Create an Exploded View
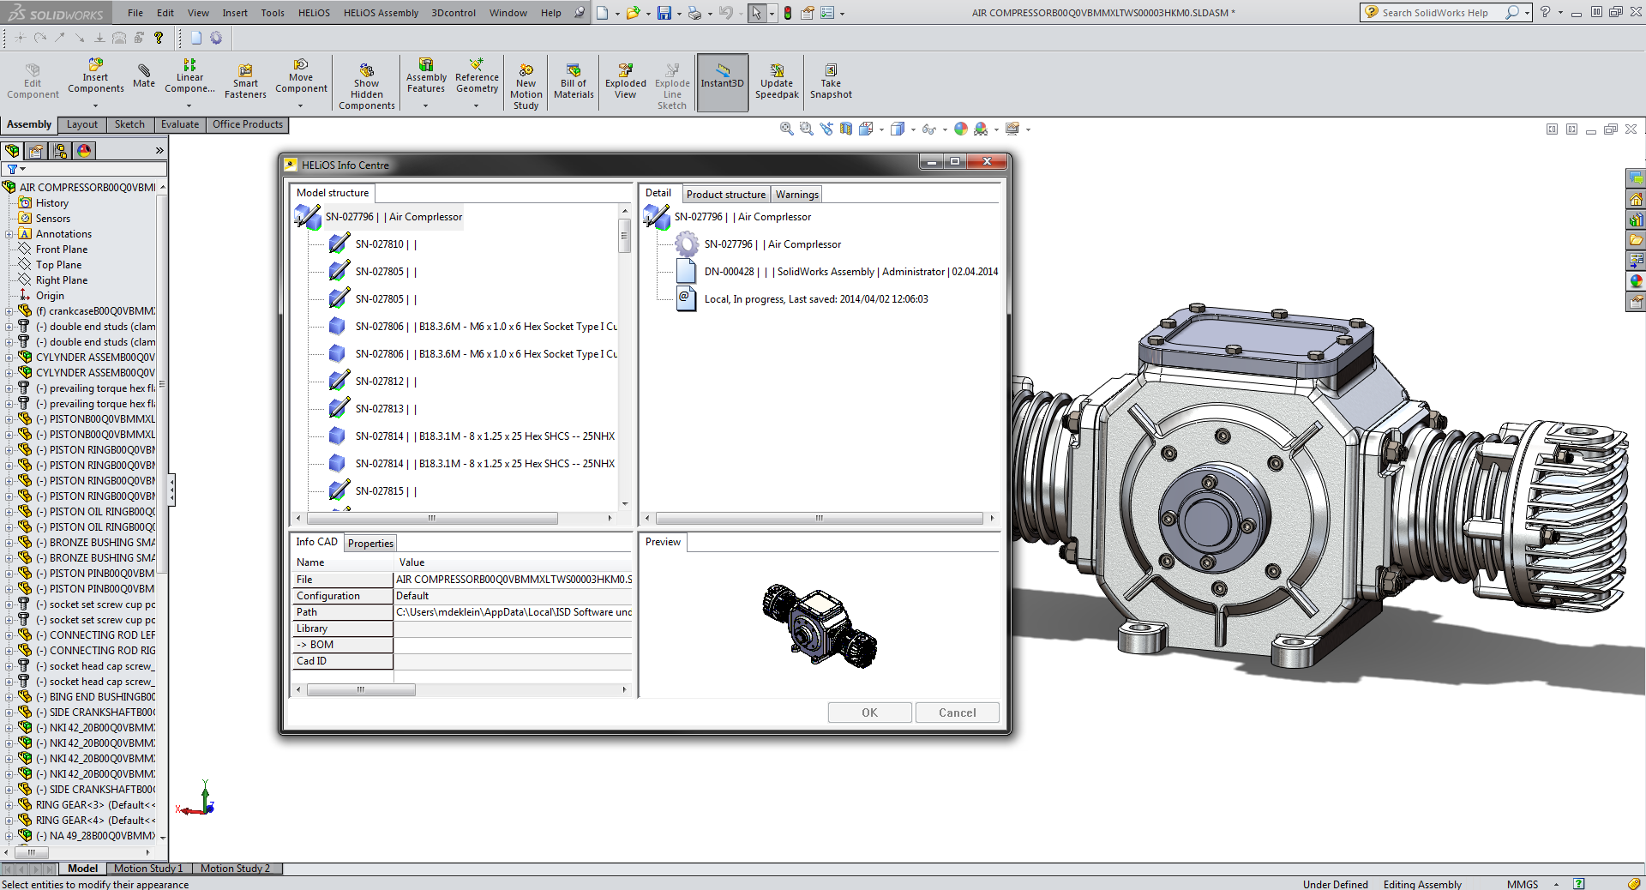Image resolution: width=1646 pixels, height=890 pixels. coord(625,81)
